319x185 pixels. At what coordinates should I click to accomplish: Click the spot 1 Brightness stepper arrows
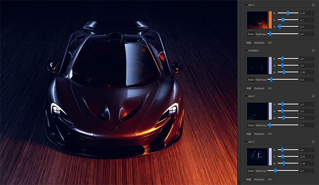tap(312, 34)
